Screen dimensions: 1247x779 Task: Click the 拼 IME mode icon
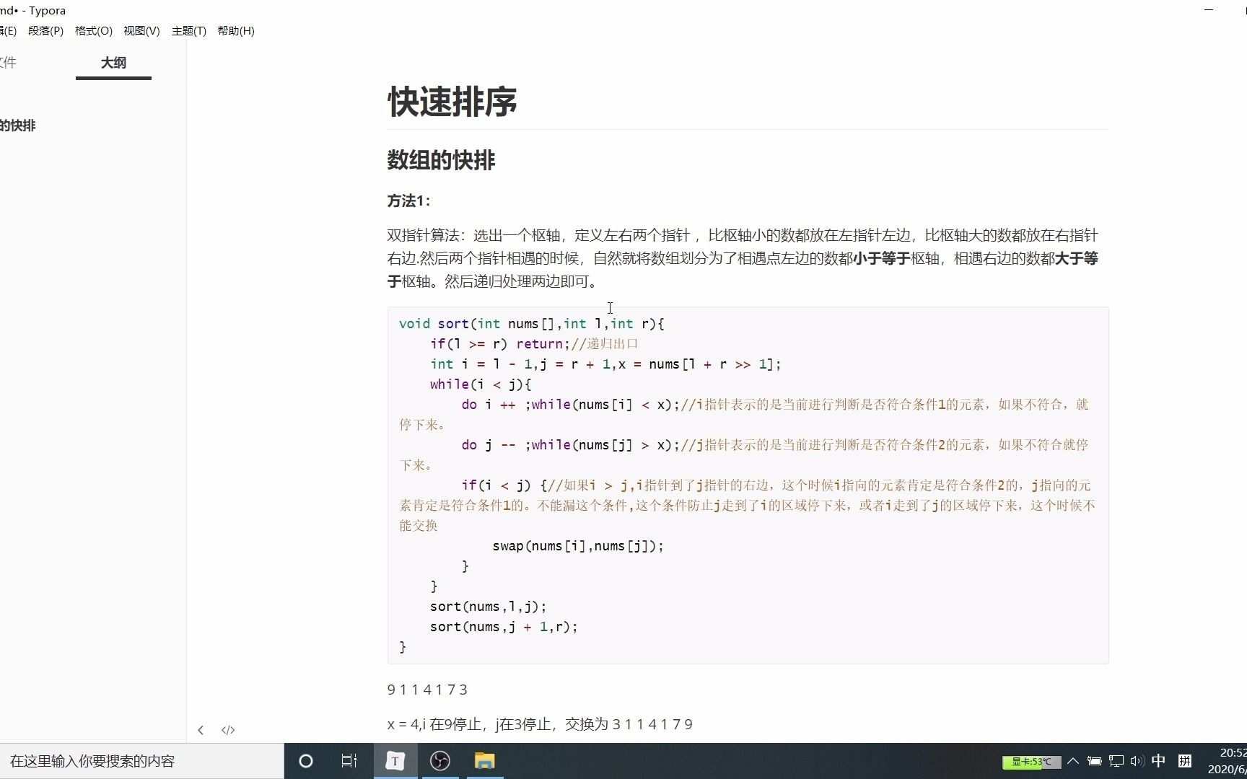pos(1185,761)
